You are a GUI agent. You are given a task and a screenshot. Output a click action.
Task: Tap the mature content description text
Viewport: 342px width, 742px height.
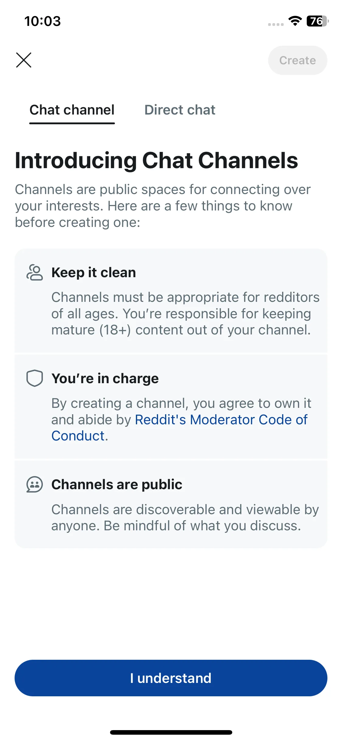(x=185, y=313)
